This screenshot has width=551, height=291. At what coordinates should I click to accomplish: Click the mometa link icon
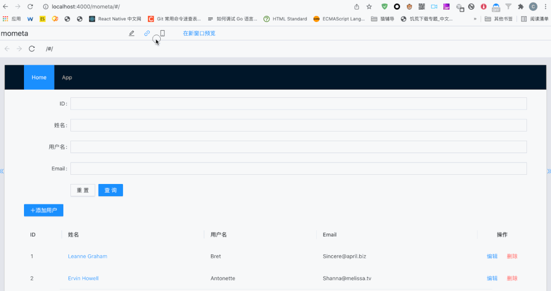(x=147, y=33)
